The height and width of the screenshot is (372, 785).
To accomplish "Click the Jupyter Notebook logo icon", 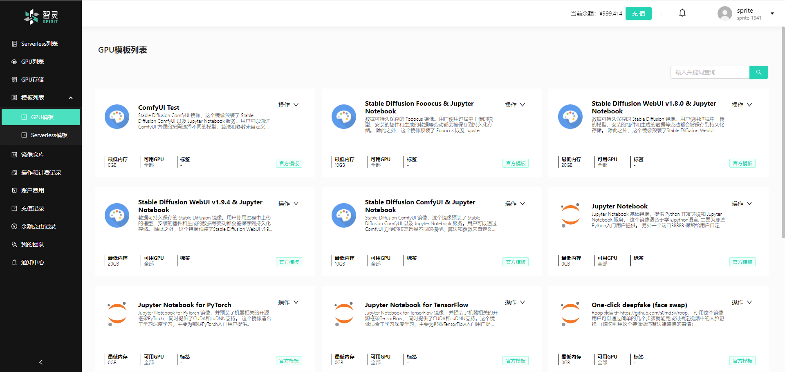I will point(570,215).
